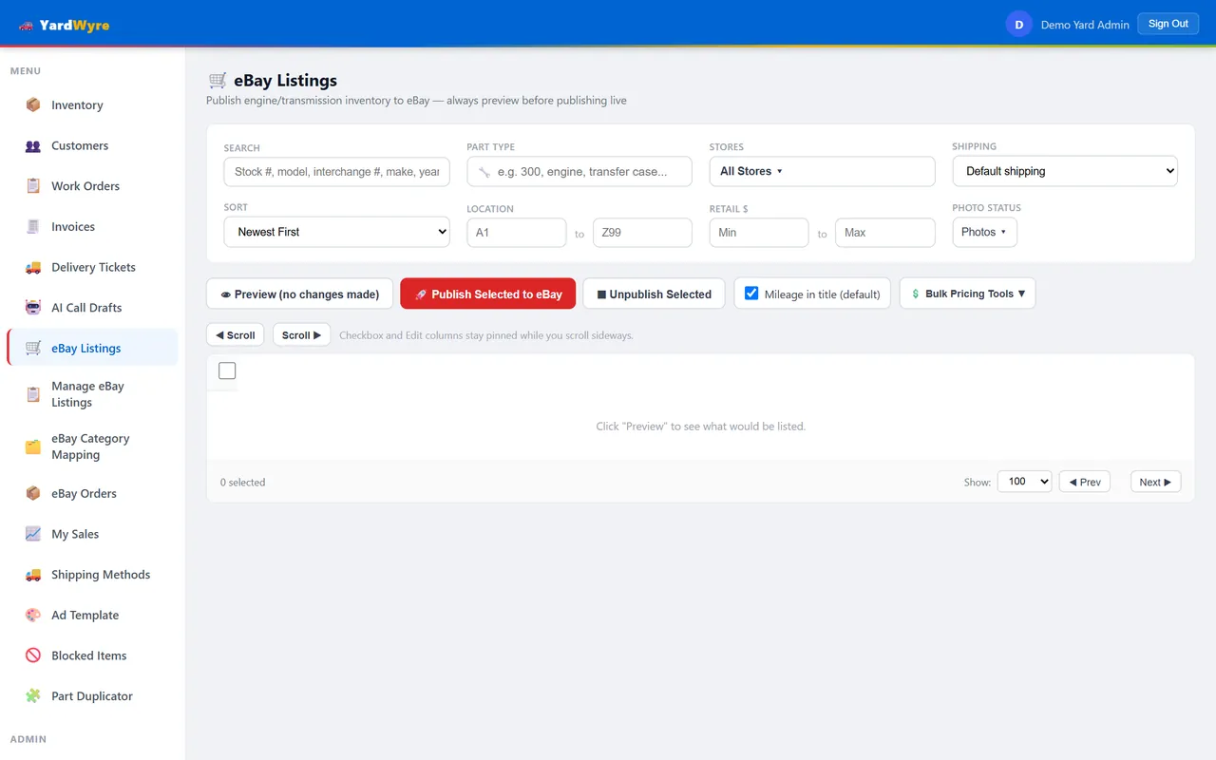Click the Part Type input field
1216x760 pixels.
(579, 172)
